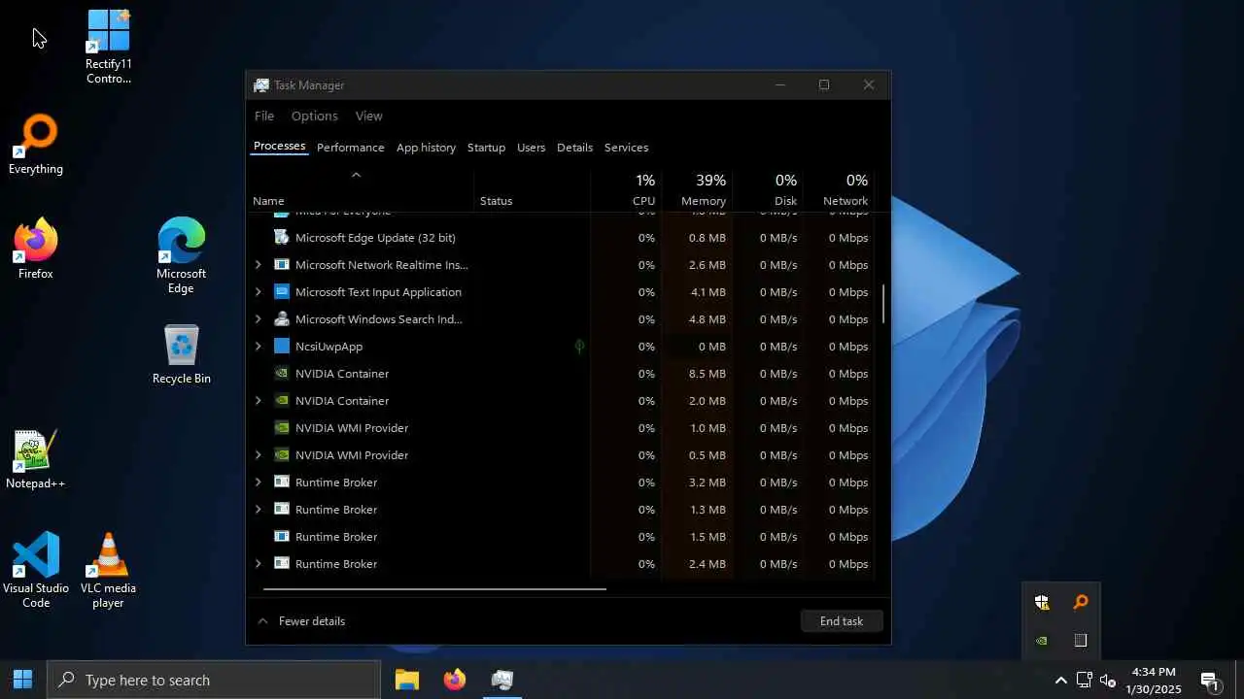1244x699 pixels.
Task: Click the blue NcsiUwpApp process icon
Action: [282, 346]
